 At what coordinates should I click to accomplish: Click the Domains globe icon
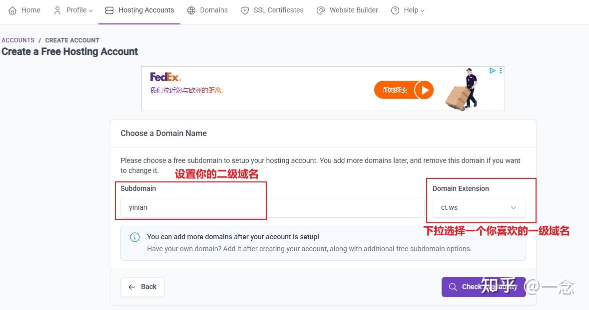point(191,10)
